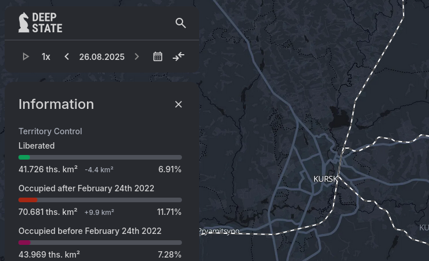Click Occupied after February 24th 2022 label
Viewport: 429px width, 261px height.
86,188
